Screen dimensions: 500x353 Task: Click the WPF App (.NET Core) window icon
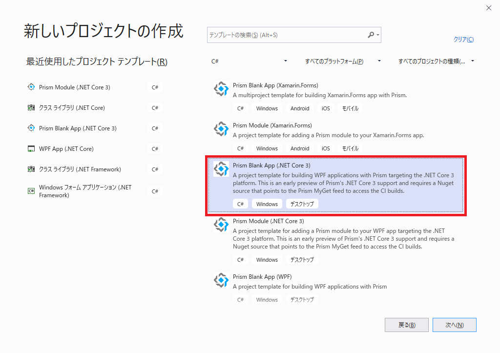(x=31, y=149)
